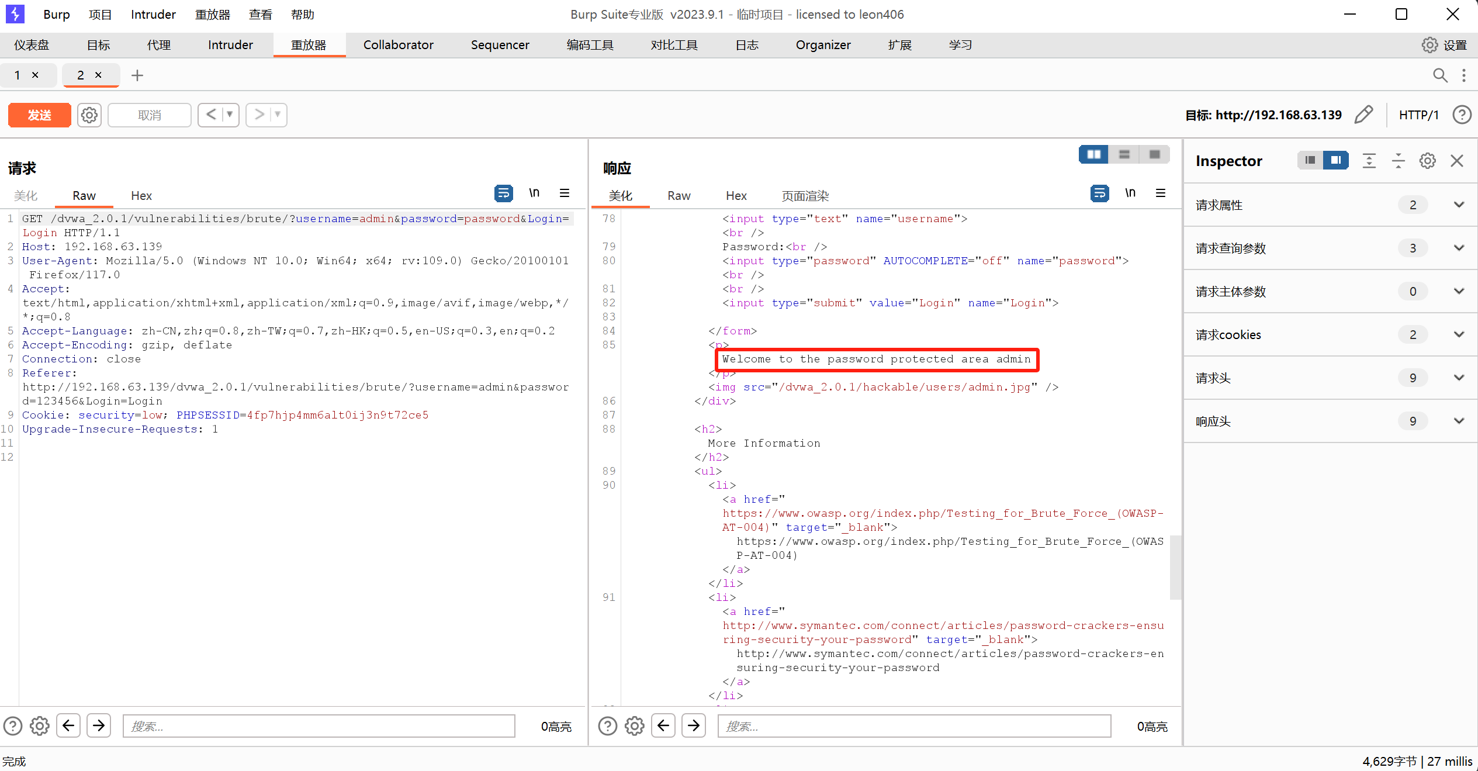This screenshot has width=1478, height=771.
Task: Jump to next request search match
Action: tap(99, 725)
